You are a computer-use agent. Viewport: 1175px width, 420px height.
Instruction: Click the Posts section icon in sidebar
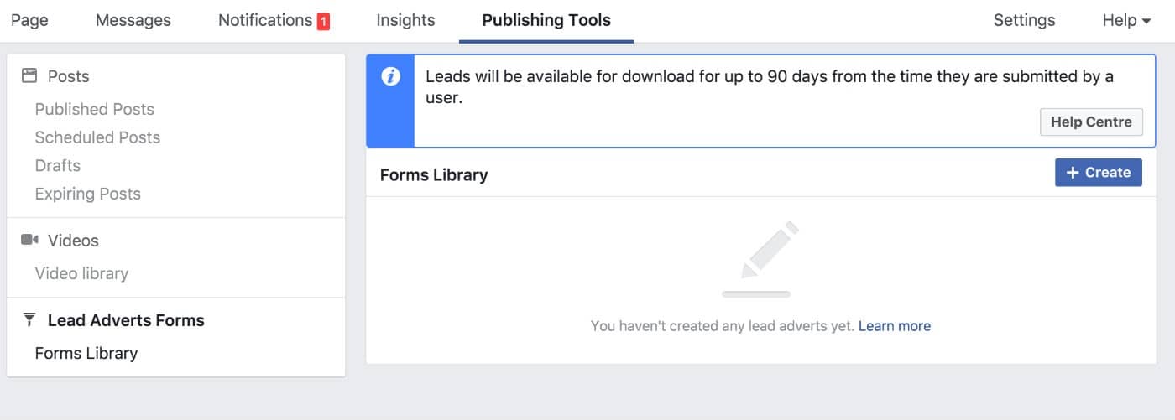click(29, 76)
